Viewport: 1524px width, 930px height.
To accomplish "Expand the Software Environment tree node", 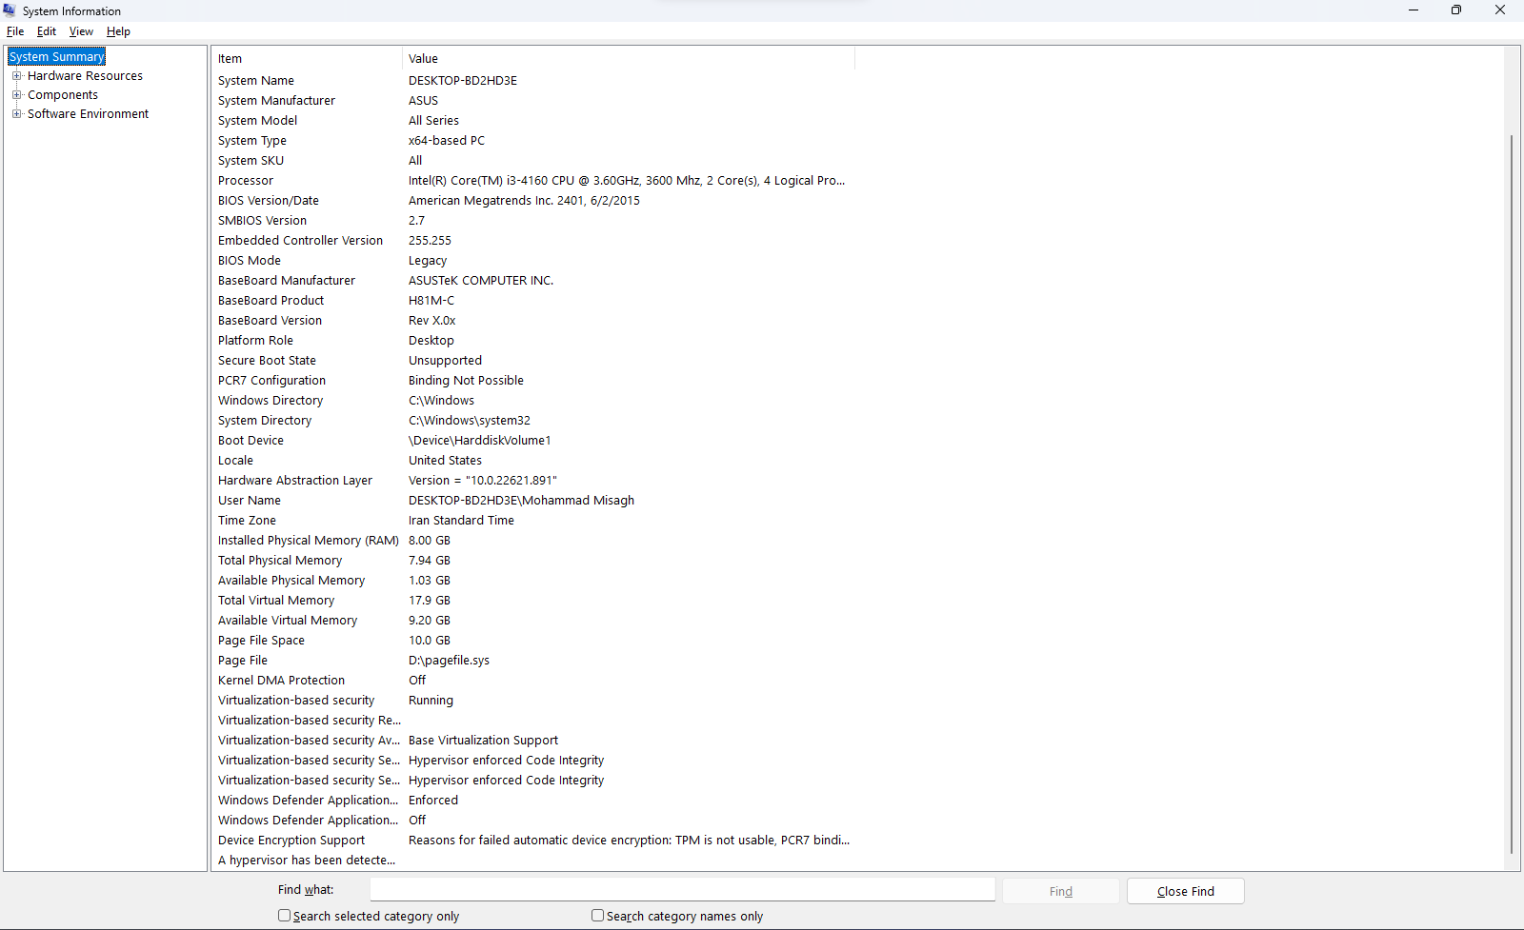I will pyautogui.click(x=16, y=114).
